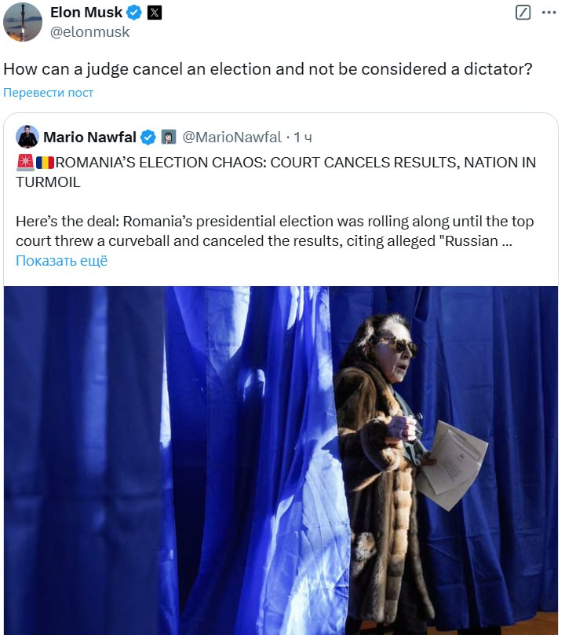
Task: Click the verified badge next to Mario Nawfal
Action: click(148, 138)
